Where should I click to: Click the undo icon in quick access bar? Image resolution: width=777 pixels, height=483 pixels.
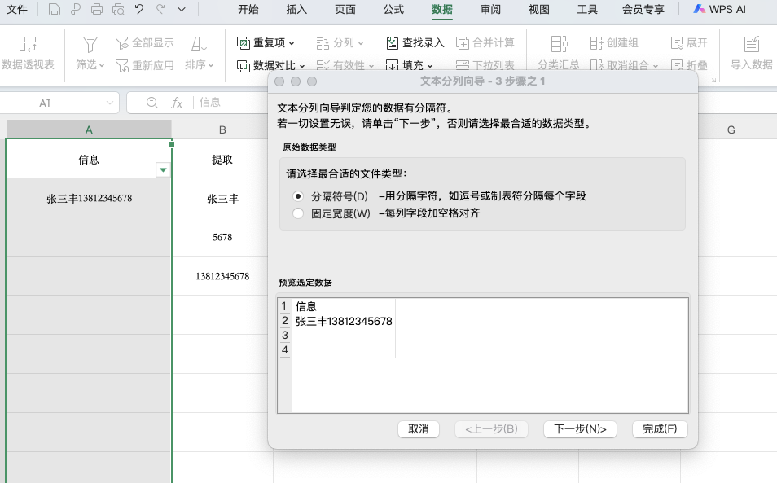click(138, 11)
